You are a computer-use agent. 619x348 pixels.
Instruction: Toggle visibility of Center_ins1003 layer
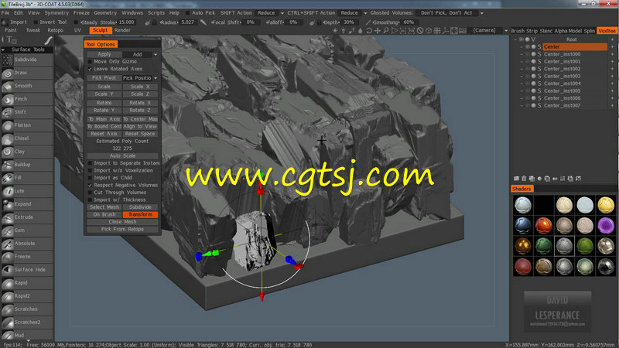coord(527,76)
